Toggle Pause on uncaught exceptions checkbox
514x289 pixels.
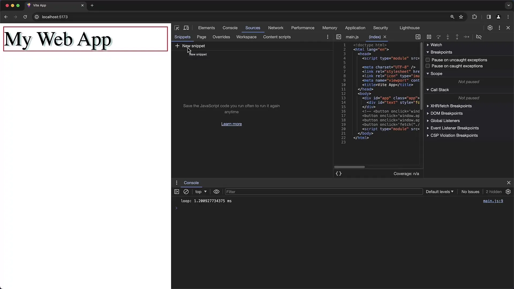point(428,60)
